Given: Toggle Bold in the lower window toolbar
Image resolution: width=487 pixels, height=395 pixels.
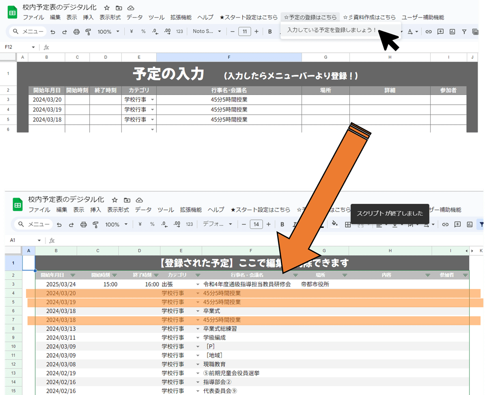Looking at the screenshot, I should (x=282, y=224).
